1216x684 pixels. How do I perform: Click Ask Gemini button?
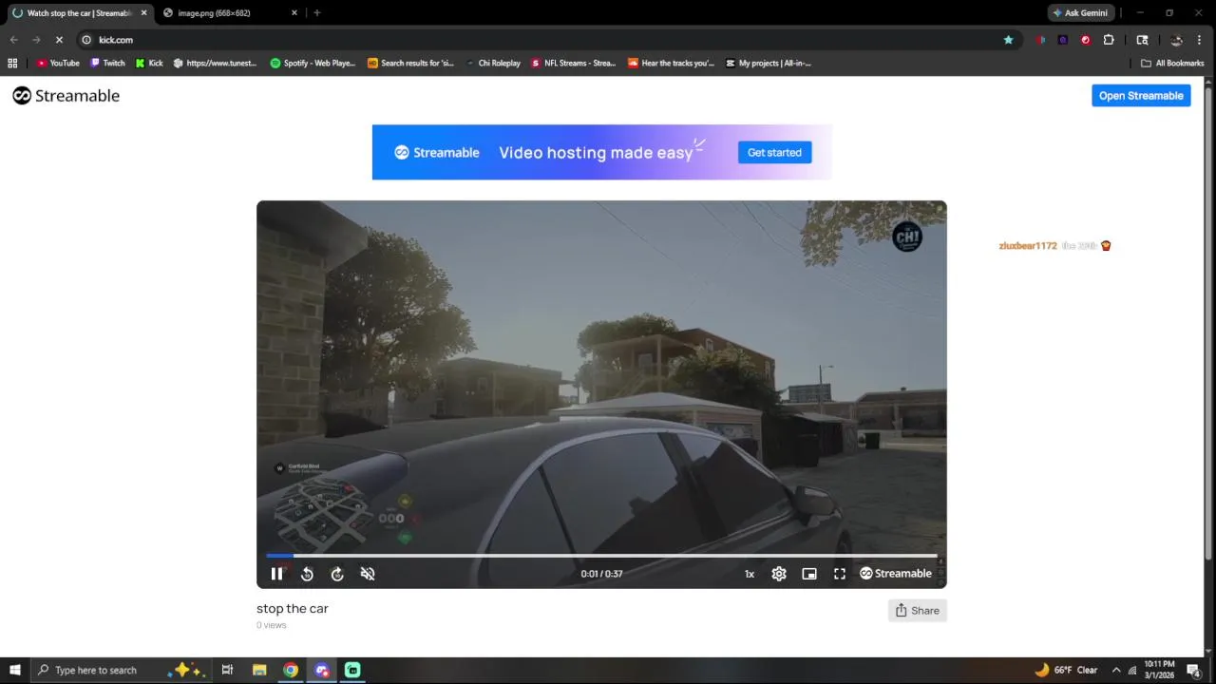point(1080,13)
